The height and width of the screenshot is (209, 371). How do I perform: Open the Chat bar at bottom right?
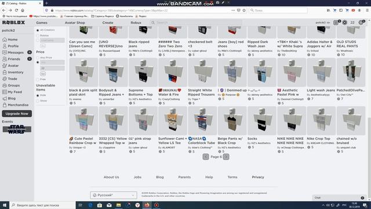(339, 197)
